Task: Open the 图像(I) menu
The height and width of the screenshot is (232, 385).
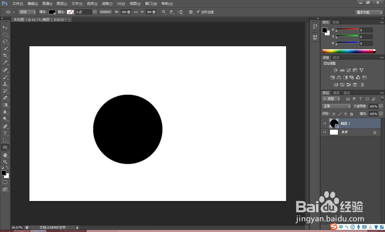Action: tap(47, 3)
